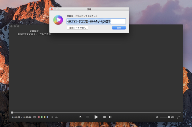
Task: Enter fullscreen with the expand arrows icon
Action: (x=178, y=117)
